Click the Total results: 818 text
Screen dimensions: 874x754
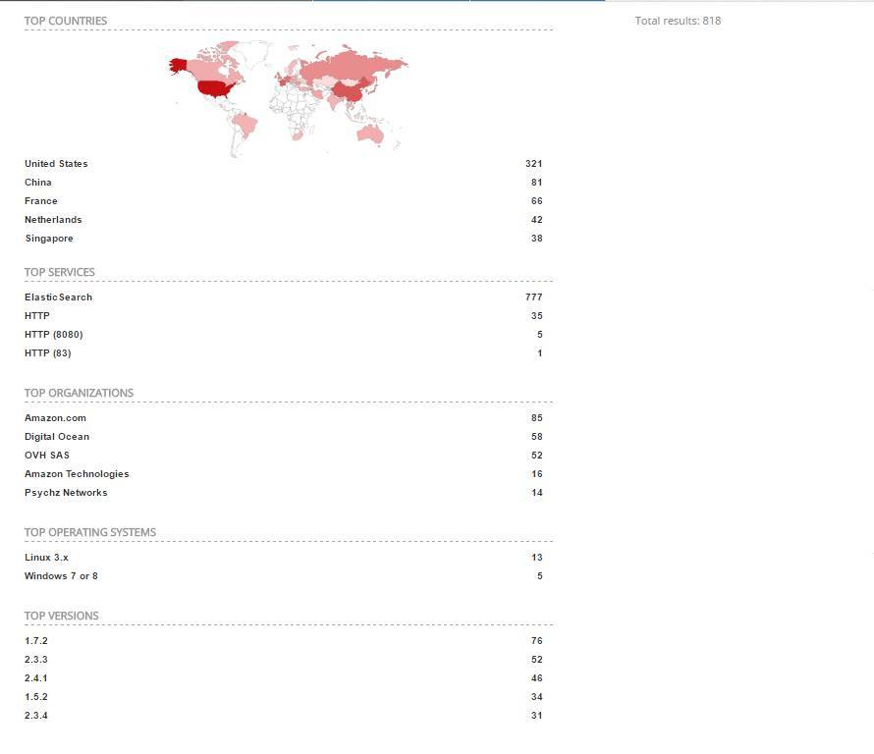pos(678,21)
